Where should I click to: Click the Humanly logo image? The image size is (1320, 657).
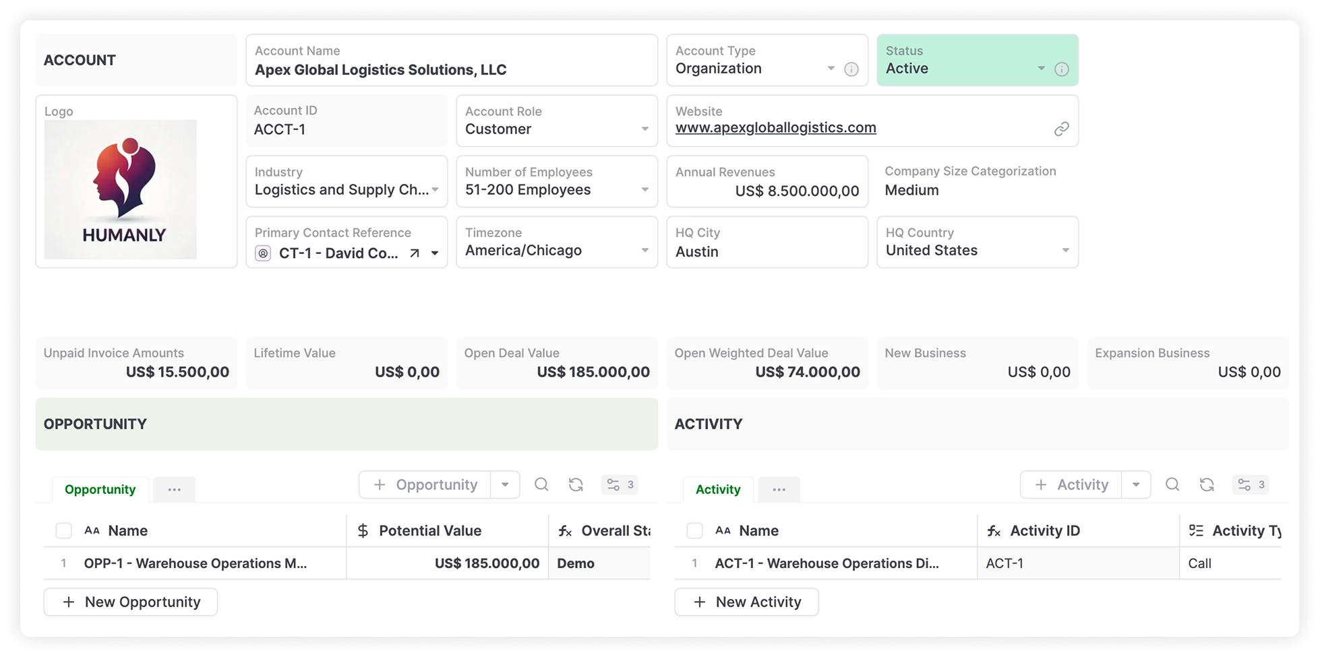tap(121, 189)
